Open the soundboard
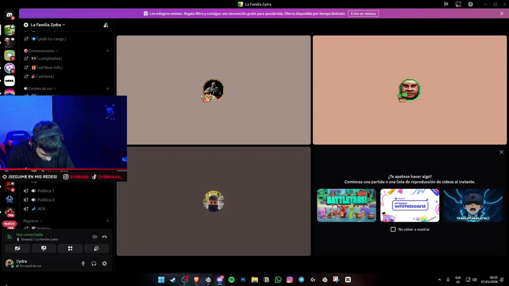 pyautogui.click(x=96, y=248)
